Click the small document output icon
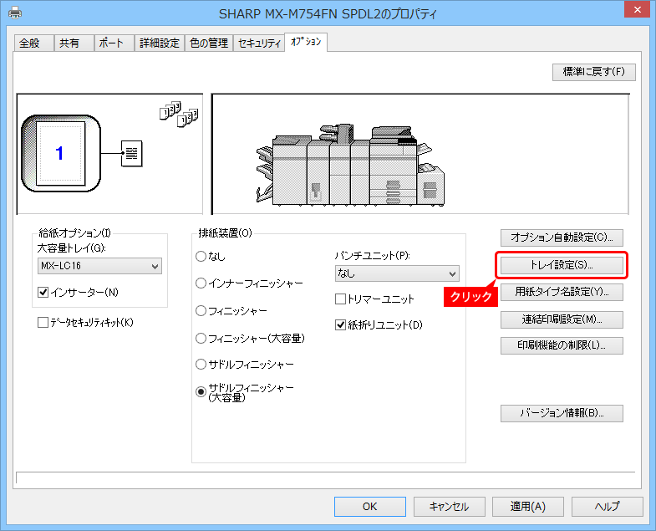Screen dimensions: 656x531 pos(132,153)
